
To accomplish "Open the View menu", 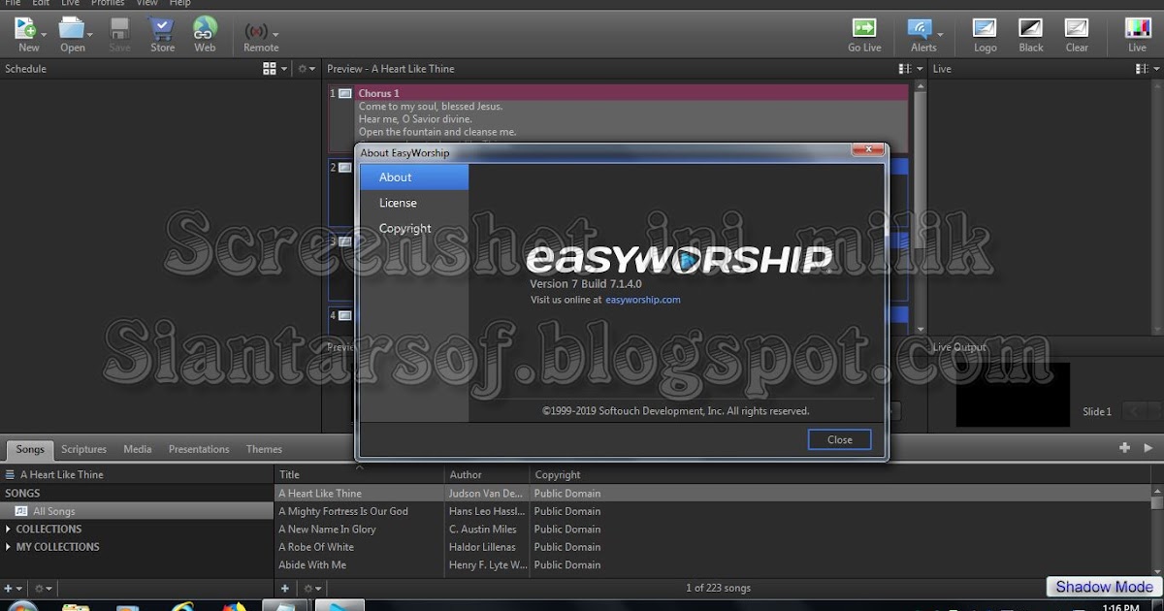I will [146, 3].
